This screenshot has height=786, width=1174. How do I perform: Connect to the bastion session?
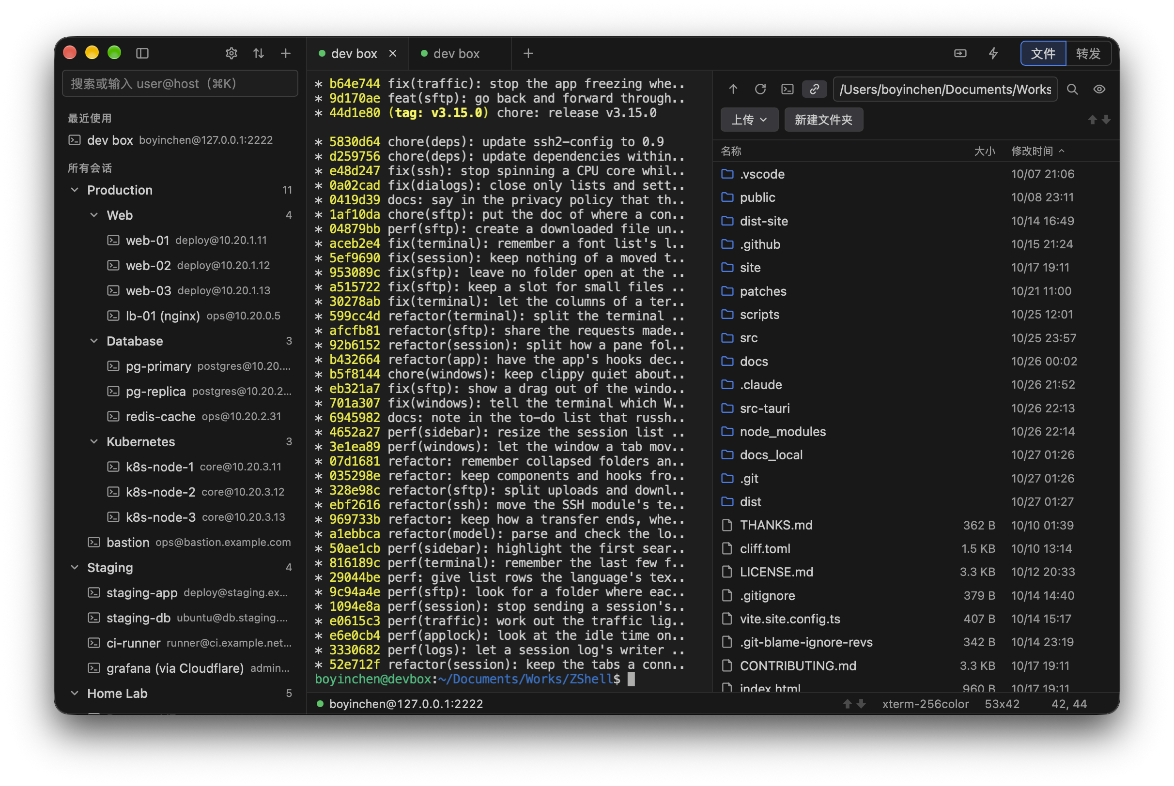tap(180, 543)
